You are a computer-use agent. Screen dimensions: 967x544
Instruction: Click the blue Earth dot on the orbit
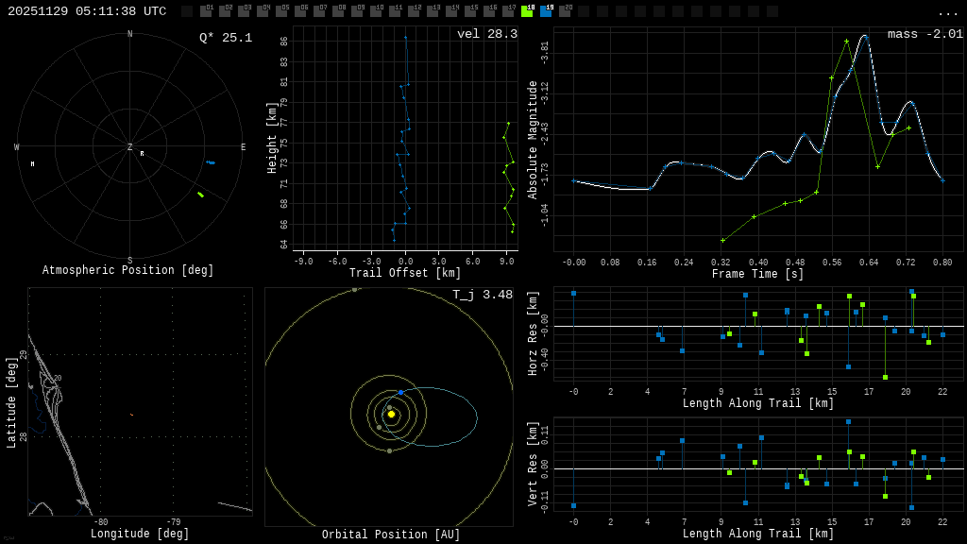(x=400, y=392)
